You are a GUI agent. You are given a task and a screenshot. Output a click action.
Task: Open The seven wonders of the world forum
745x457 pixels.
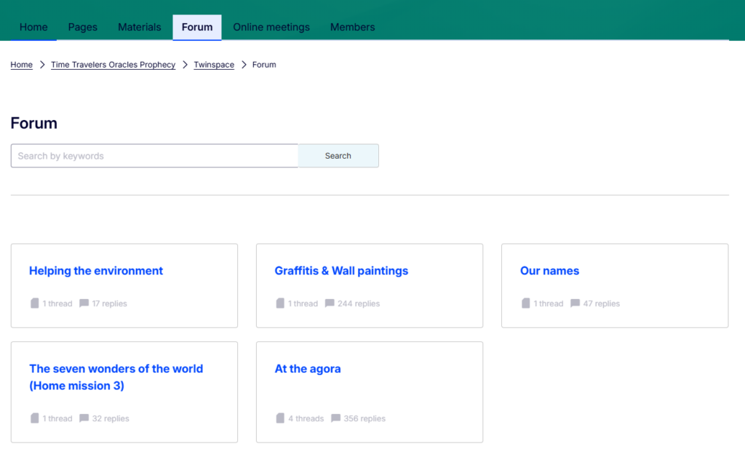coord(116,377)
